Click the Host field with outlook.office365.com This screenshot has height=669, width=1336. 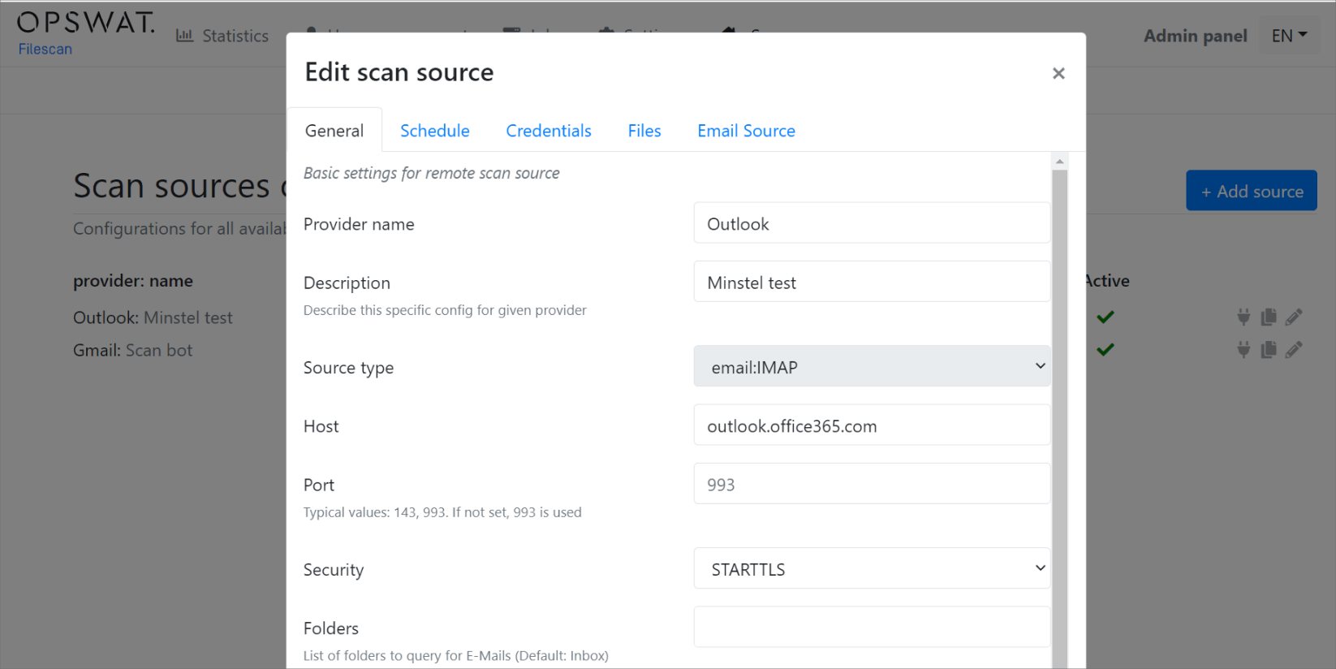(x=872, y=425)
